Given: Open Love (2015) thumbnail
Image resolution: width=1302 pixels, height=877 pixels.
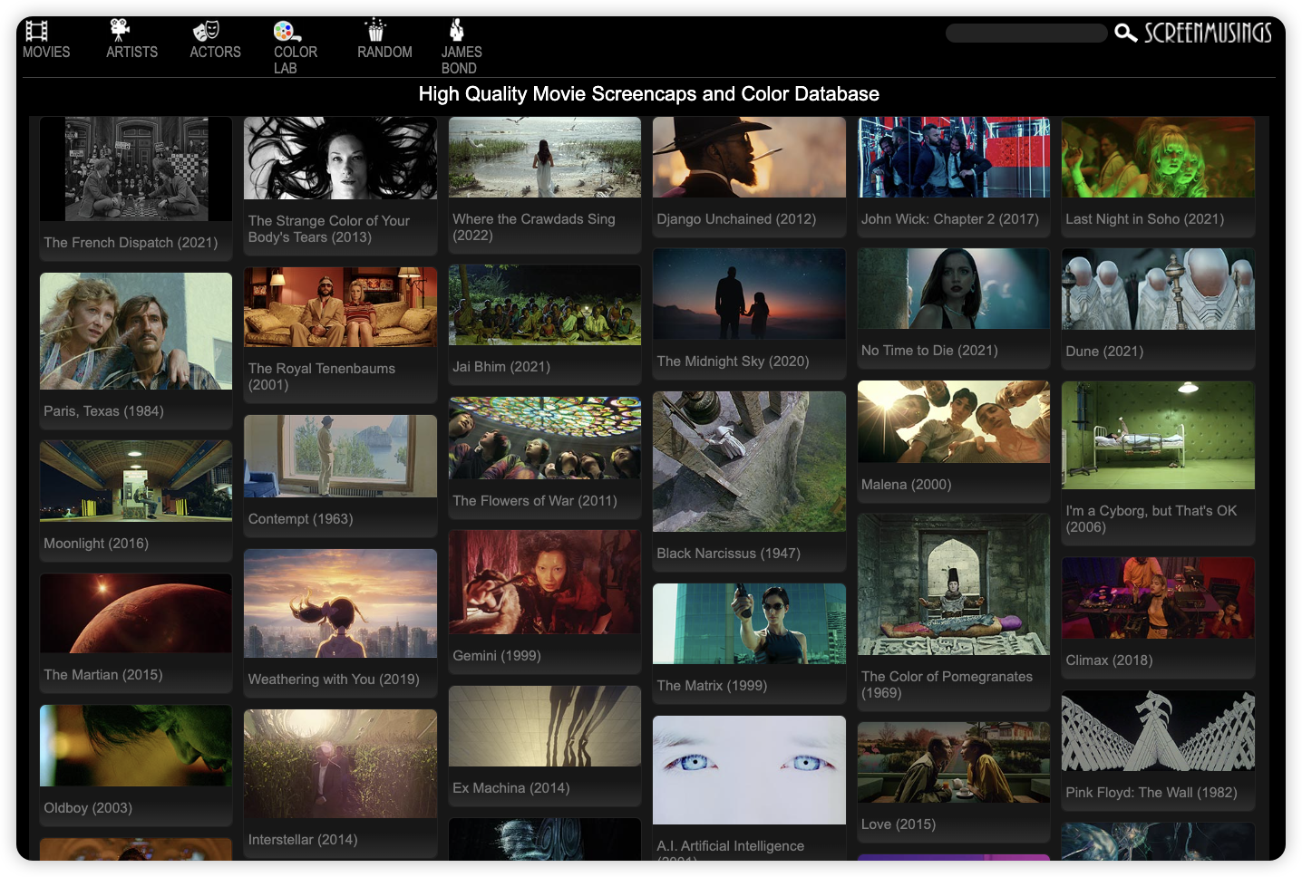Looking at the screenshot, I should (x=954, y=763).
